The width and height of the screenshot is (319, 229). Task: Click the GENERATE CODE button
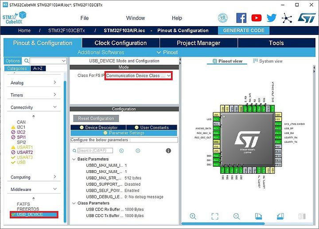[x=244, y=31]
